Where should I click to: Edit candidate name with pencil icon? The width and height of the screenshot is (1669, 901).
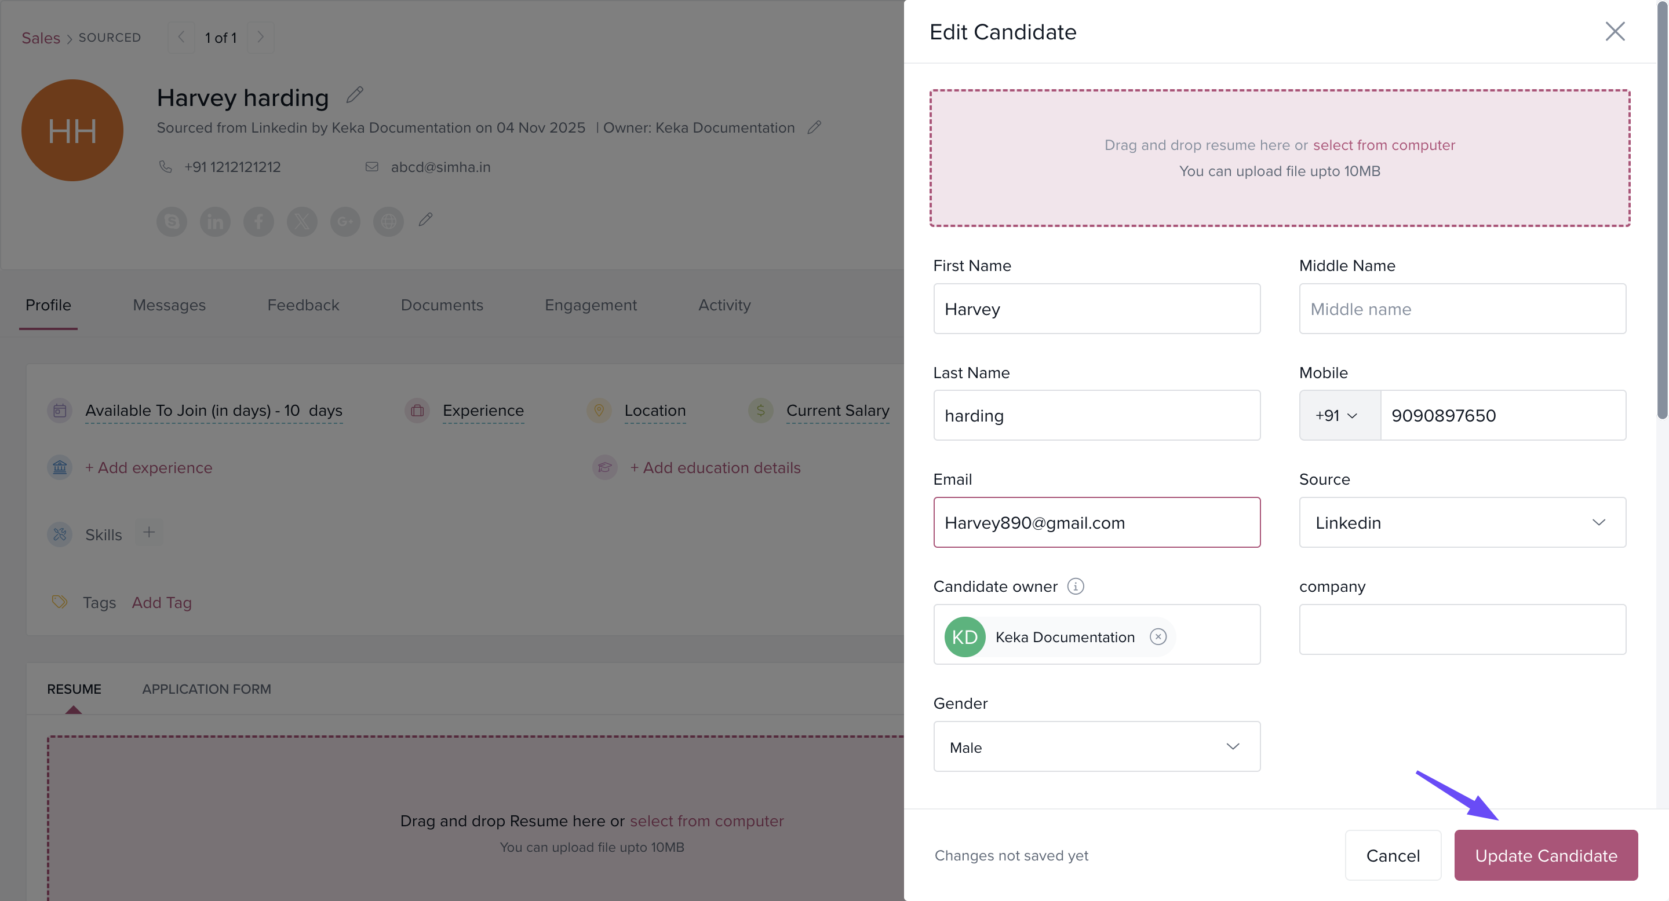[x=355, y=95]
